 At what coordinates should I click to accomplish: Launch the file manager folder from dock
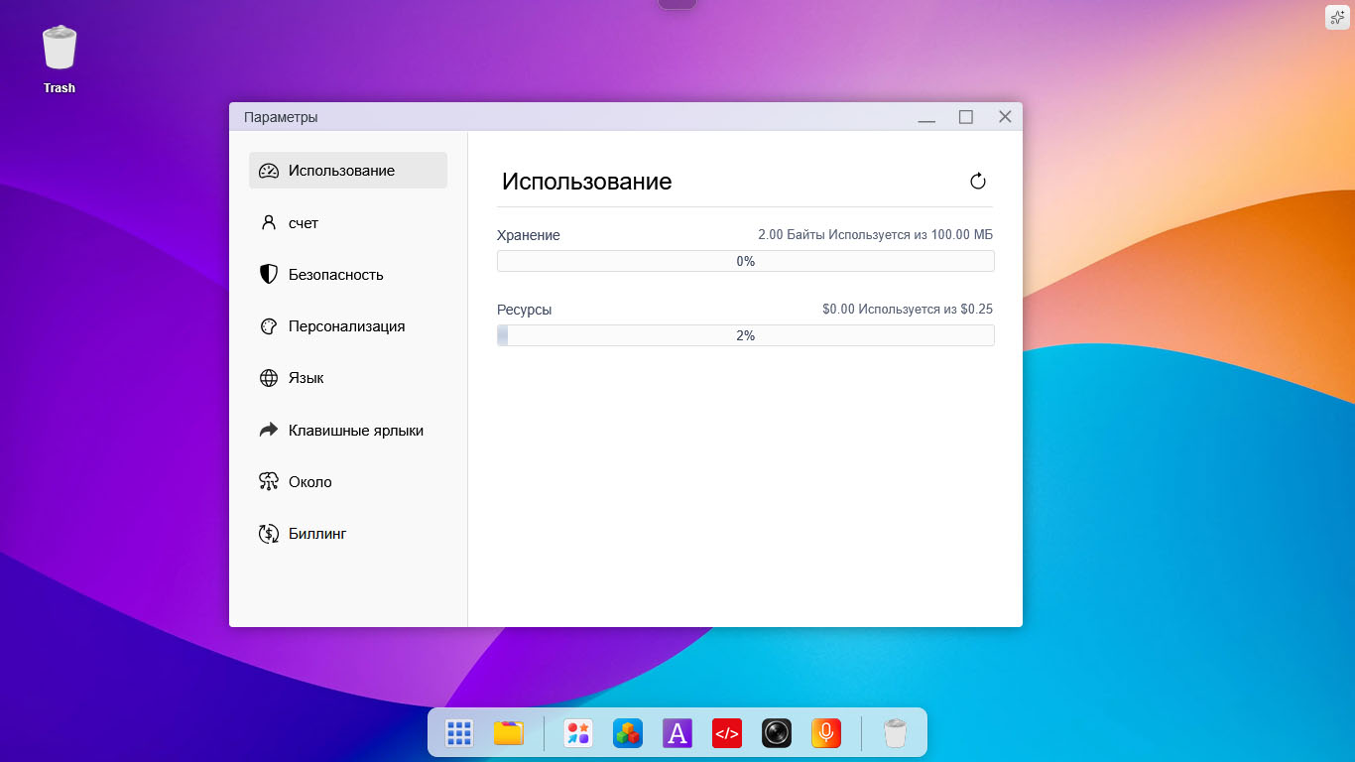pos(509,733)
